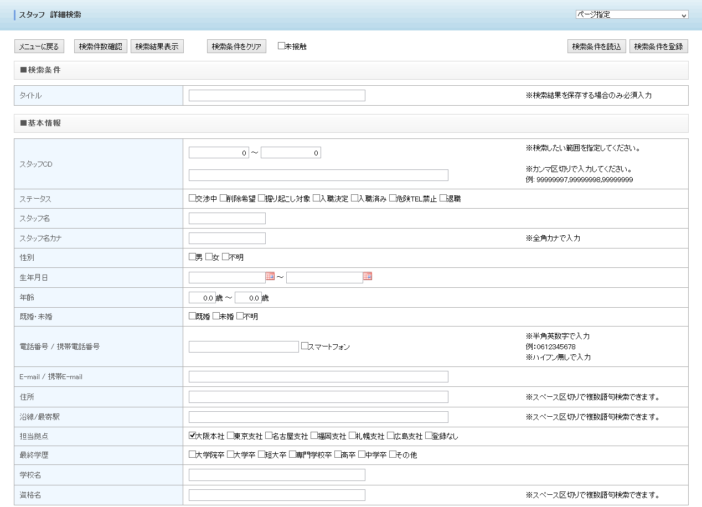
Task: Enable the 広島支社 checkbox
Action: click(x=390, y=436)
